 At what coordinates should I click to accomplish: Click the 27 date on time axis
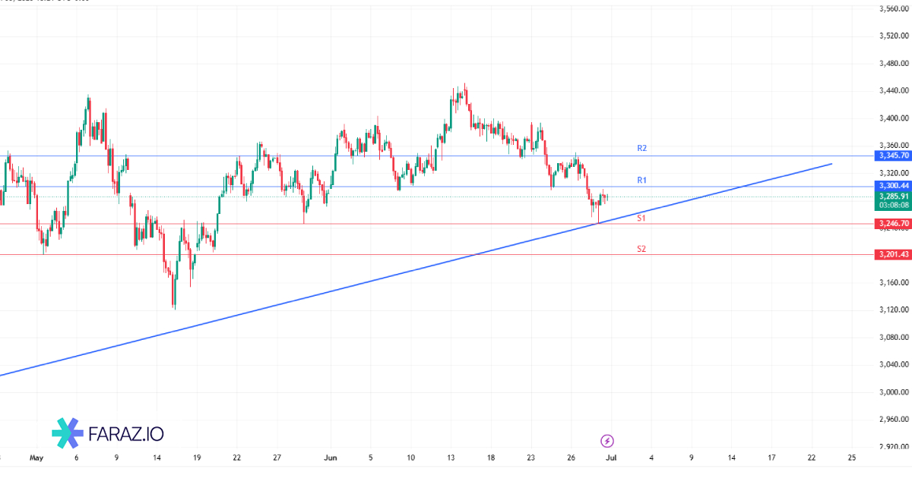(x=277, y=458)
